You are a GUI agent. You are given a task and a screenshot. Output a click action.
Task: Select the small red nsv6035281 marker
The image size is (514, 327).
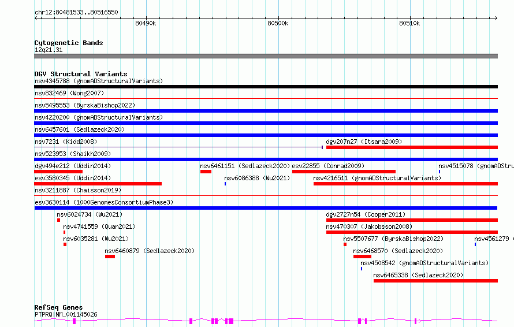click(65, 245)
